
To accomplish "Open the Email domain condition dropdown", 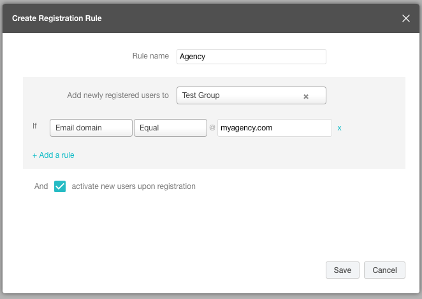I will [91, 128].
